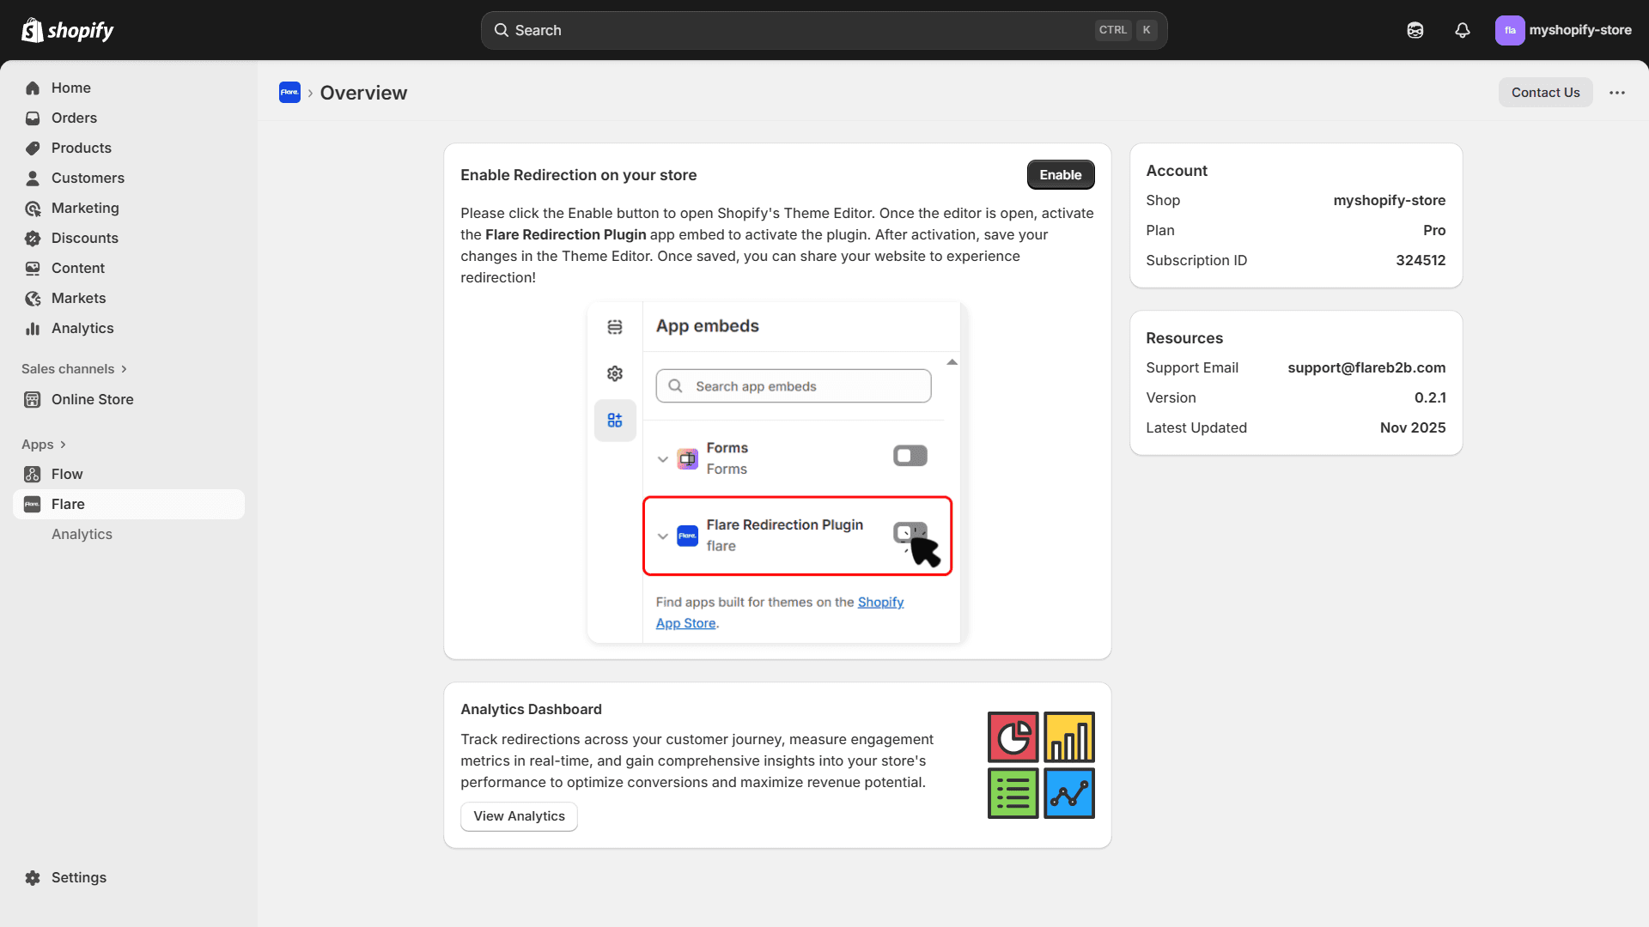Select Products in the sidebar
This screenshot has width=1649, height=927.
[x=81, y=148]
